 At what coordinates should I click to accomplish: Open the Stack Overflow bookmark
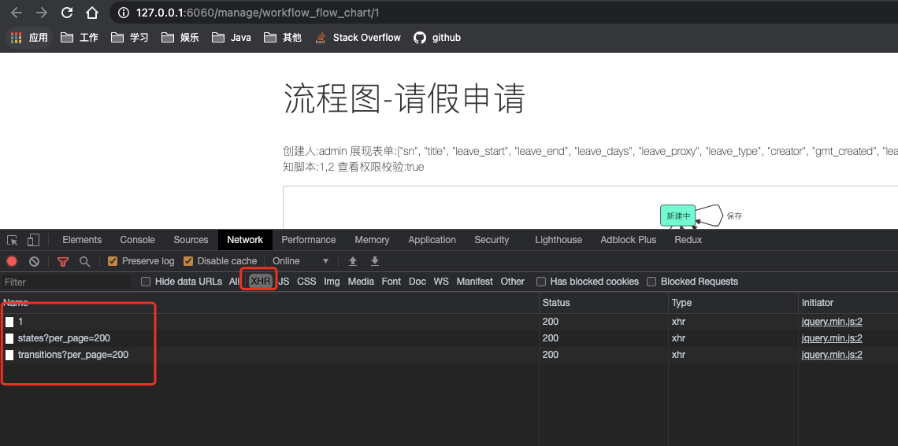pyautogui.click(x=358, y=38)
